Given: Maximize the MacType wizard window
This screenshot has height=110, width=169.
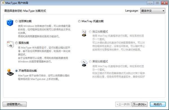Looking at the screenshot, I should click(157, 3).
